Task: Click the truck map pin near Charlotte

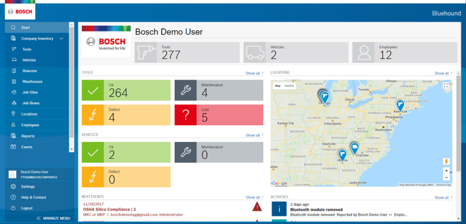Action: [354, 148]
